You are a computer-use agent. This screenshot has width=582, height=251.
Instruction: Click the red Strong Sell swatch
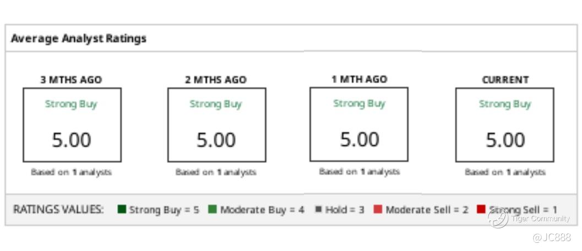pos(481,209)
